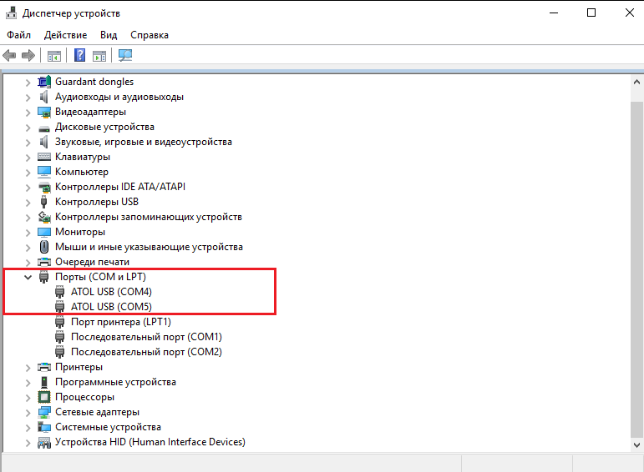Open the Действие menu
This screenshot has height=472, width=644.
[x=65, y=35]
